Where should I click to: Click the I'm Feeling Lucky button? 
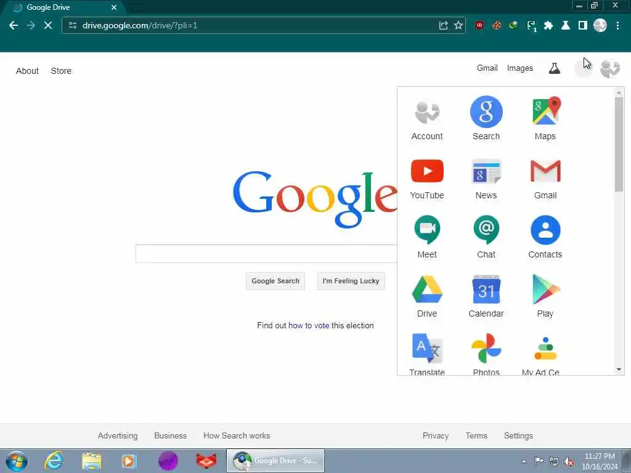[351, 281]
